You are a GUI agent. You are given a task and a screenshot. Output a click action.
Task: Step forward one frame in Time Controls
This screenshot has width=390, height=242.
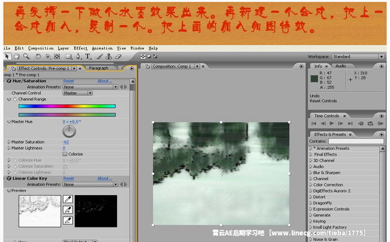(x=341, y=123)
